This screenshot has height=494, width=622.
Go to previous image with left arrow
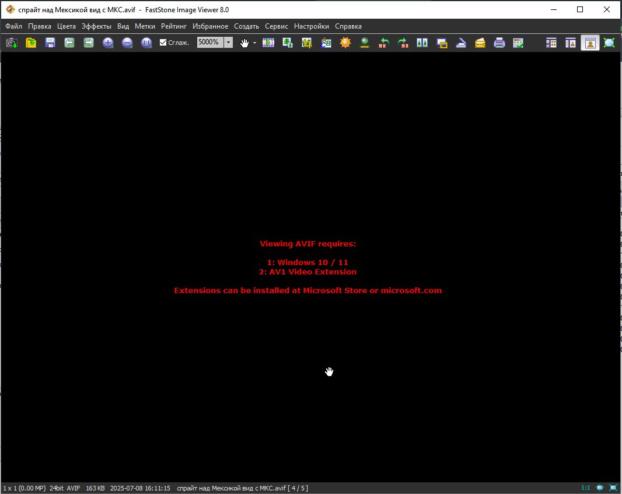pos(69,43)
